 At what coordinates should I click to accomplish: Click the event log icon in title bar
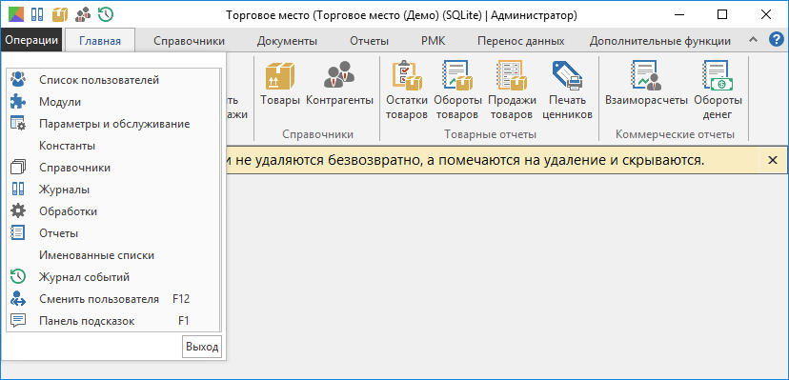(106, 15)
